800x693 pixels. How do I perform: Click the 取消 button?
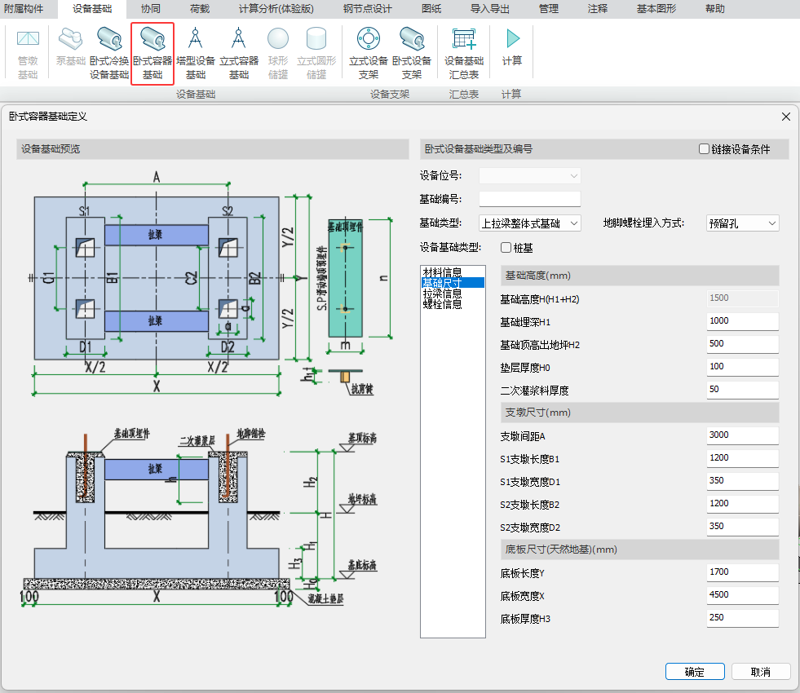click(760, 672)
